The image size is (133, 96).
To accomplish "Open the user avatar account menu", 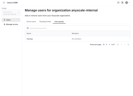I will [127, 3].
